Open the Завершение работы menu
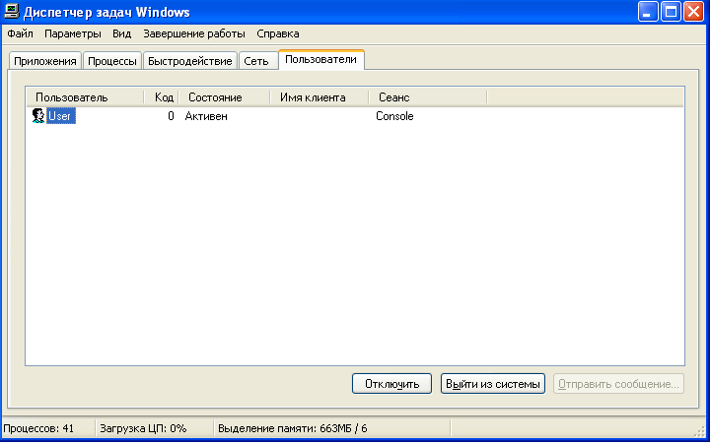 click(x=194, y=33)
